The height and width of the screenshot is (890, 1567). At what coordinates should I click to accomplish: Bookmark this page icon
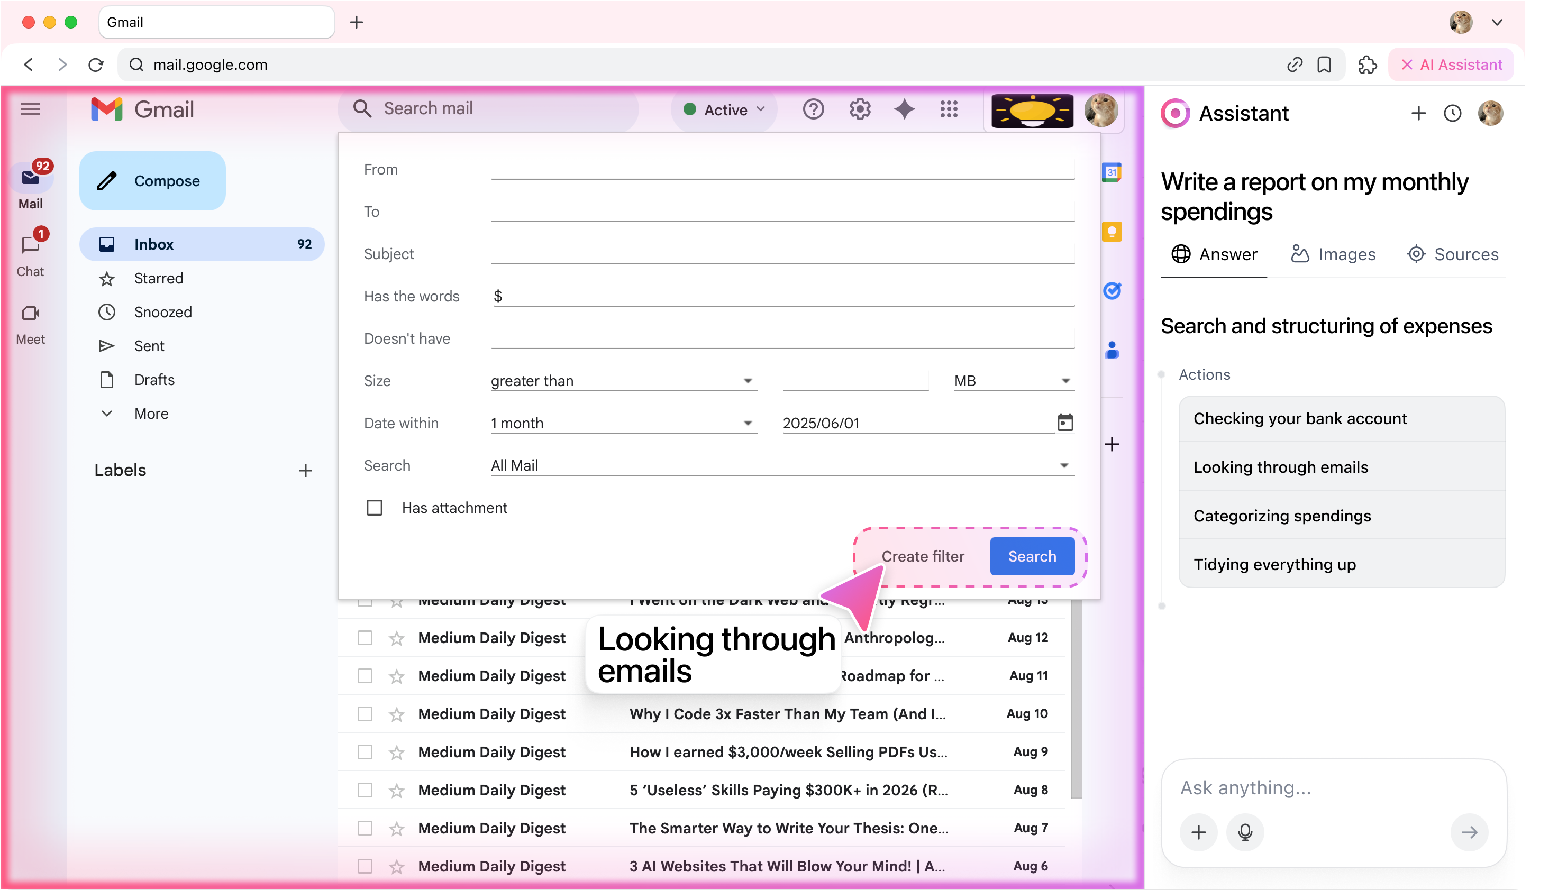click(1324, 65)
